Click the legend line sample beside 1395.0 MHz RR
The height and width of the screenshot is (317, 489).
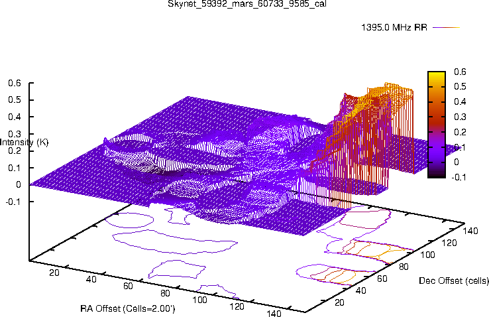447,27
